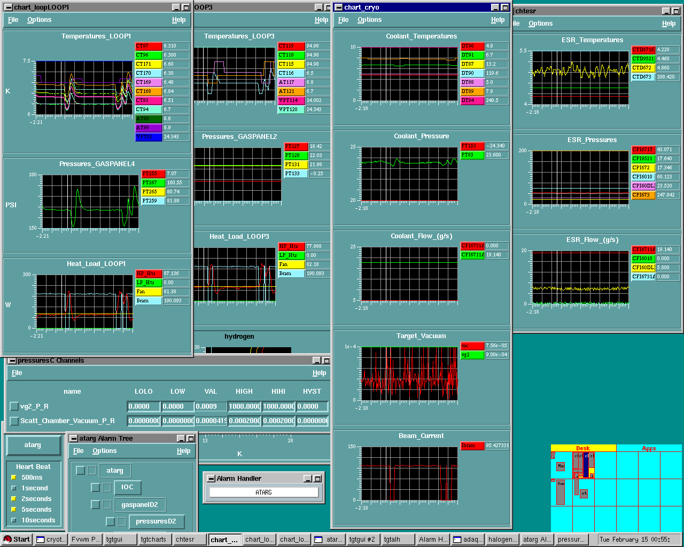The image size is (684, 547).
Task: Open File menu in pressuresC Channels window
Action: 17,373
